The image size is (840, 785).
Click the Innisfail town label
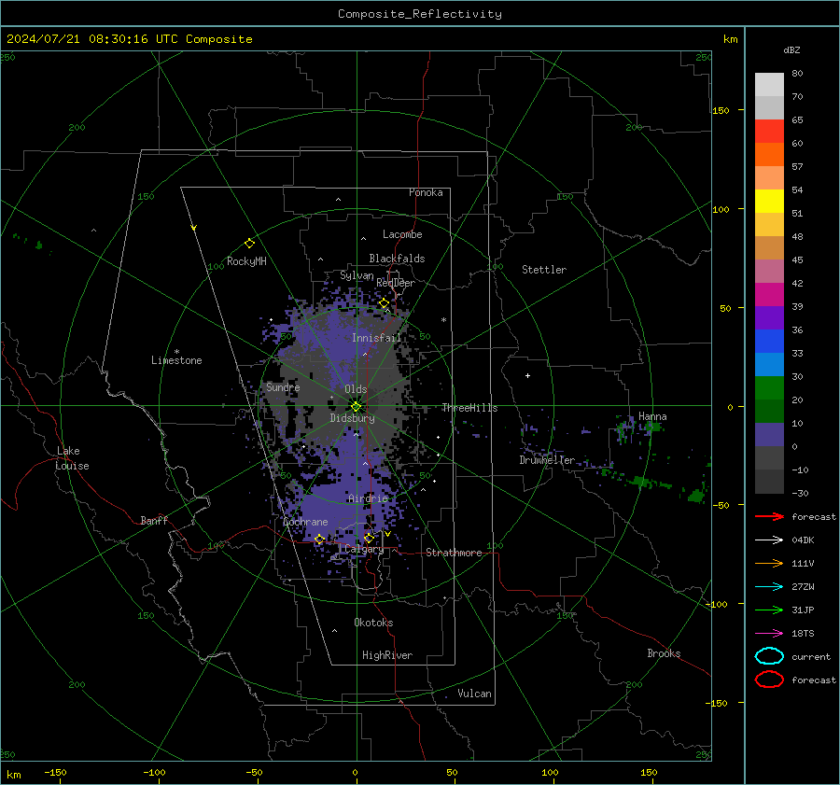[x=376, y=338]
